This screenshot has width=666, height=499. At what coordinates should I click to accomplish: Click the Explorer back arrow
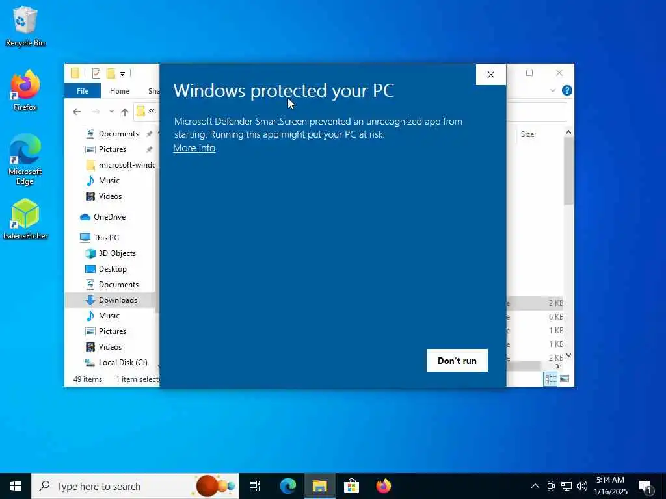pos(77,112)
